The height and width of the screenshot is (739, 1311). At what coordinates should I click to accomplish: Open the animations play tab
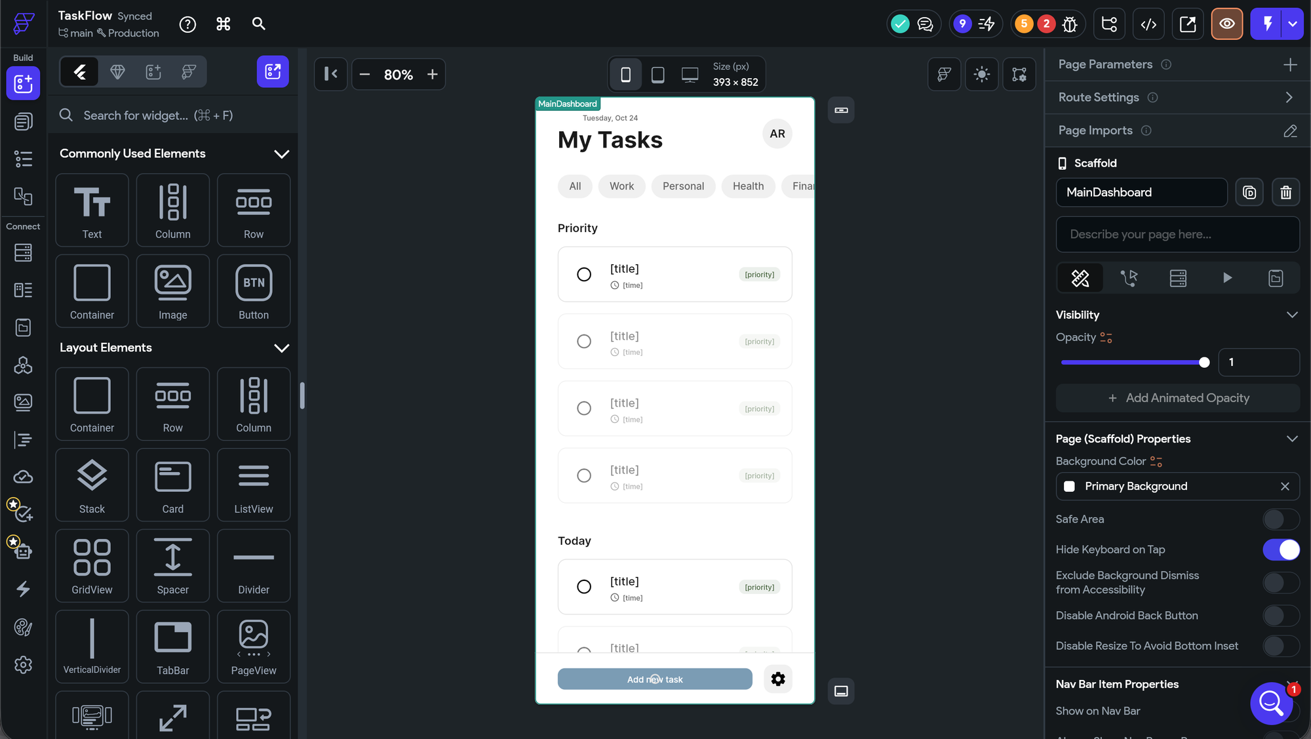pos(1227,278)
